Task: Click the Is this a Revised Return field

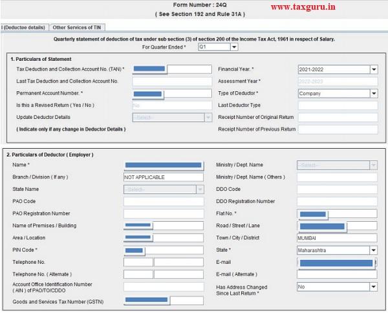Action: (172, 105)
